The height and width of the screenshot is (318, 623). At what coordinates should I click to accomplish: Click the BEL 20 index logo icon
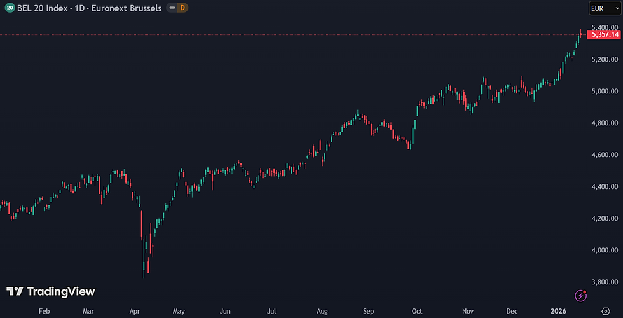coord(10,8)
